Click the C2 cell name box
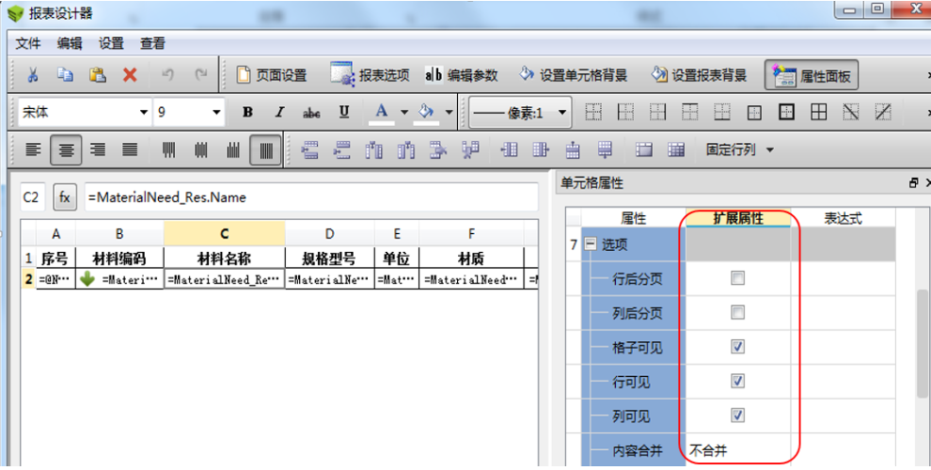This screenshot has width=931, height=470. pos(33,197)
